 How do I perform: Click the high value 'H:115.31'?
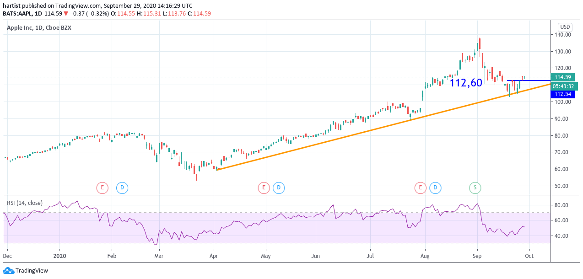point(150,14)
